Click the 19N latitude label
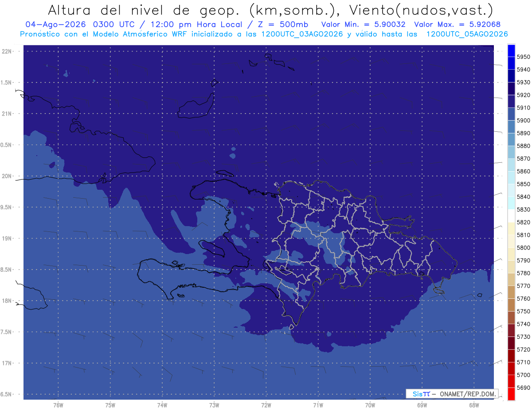This screenshot has width=532, height=411. click(7, 239)
